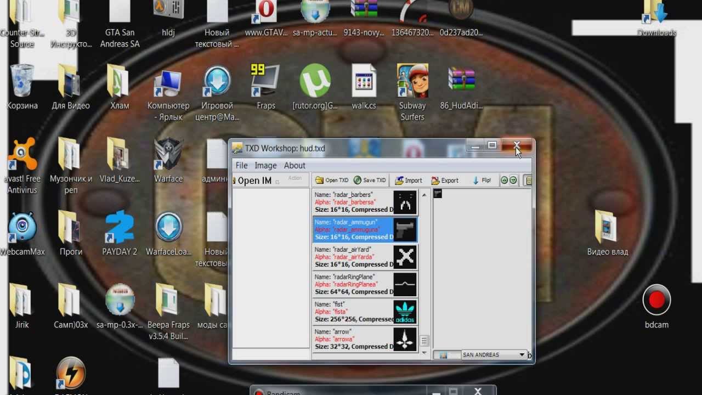Image resolution: width=702 pixels, height=395 pixels.
Task: Open the File menu in TXD Workshop
Action: click(x=241, y=165)
